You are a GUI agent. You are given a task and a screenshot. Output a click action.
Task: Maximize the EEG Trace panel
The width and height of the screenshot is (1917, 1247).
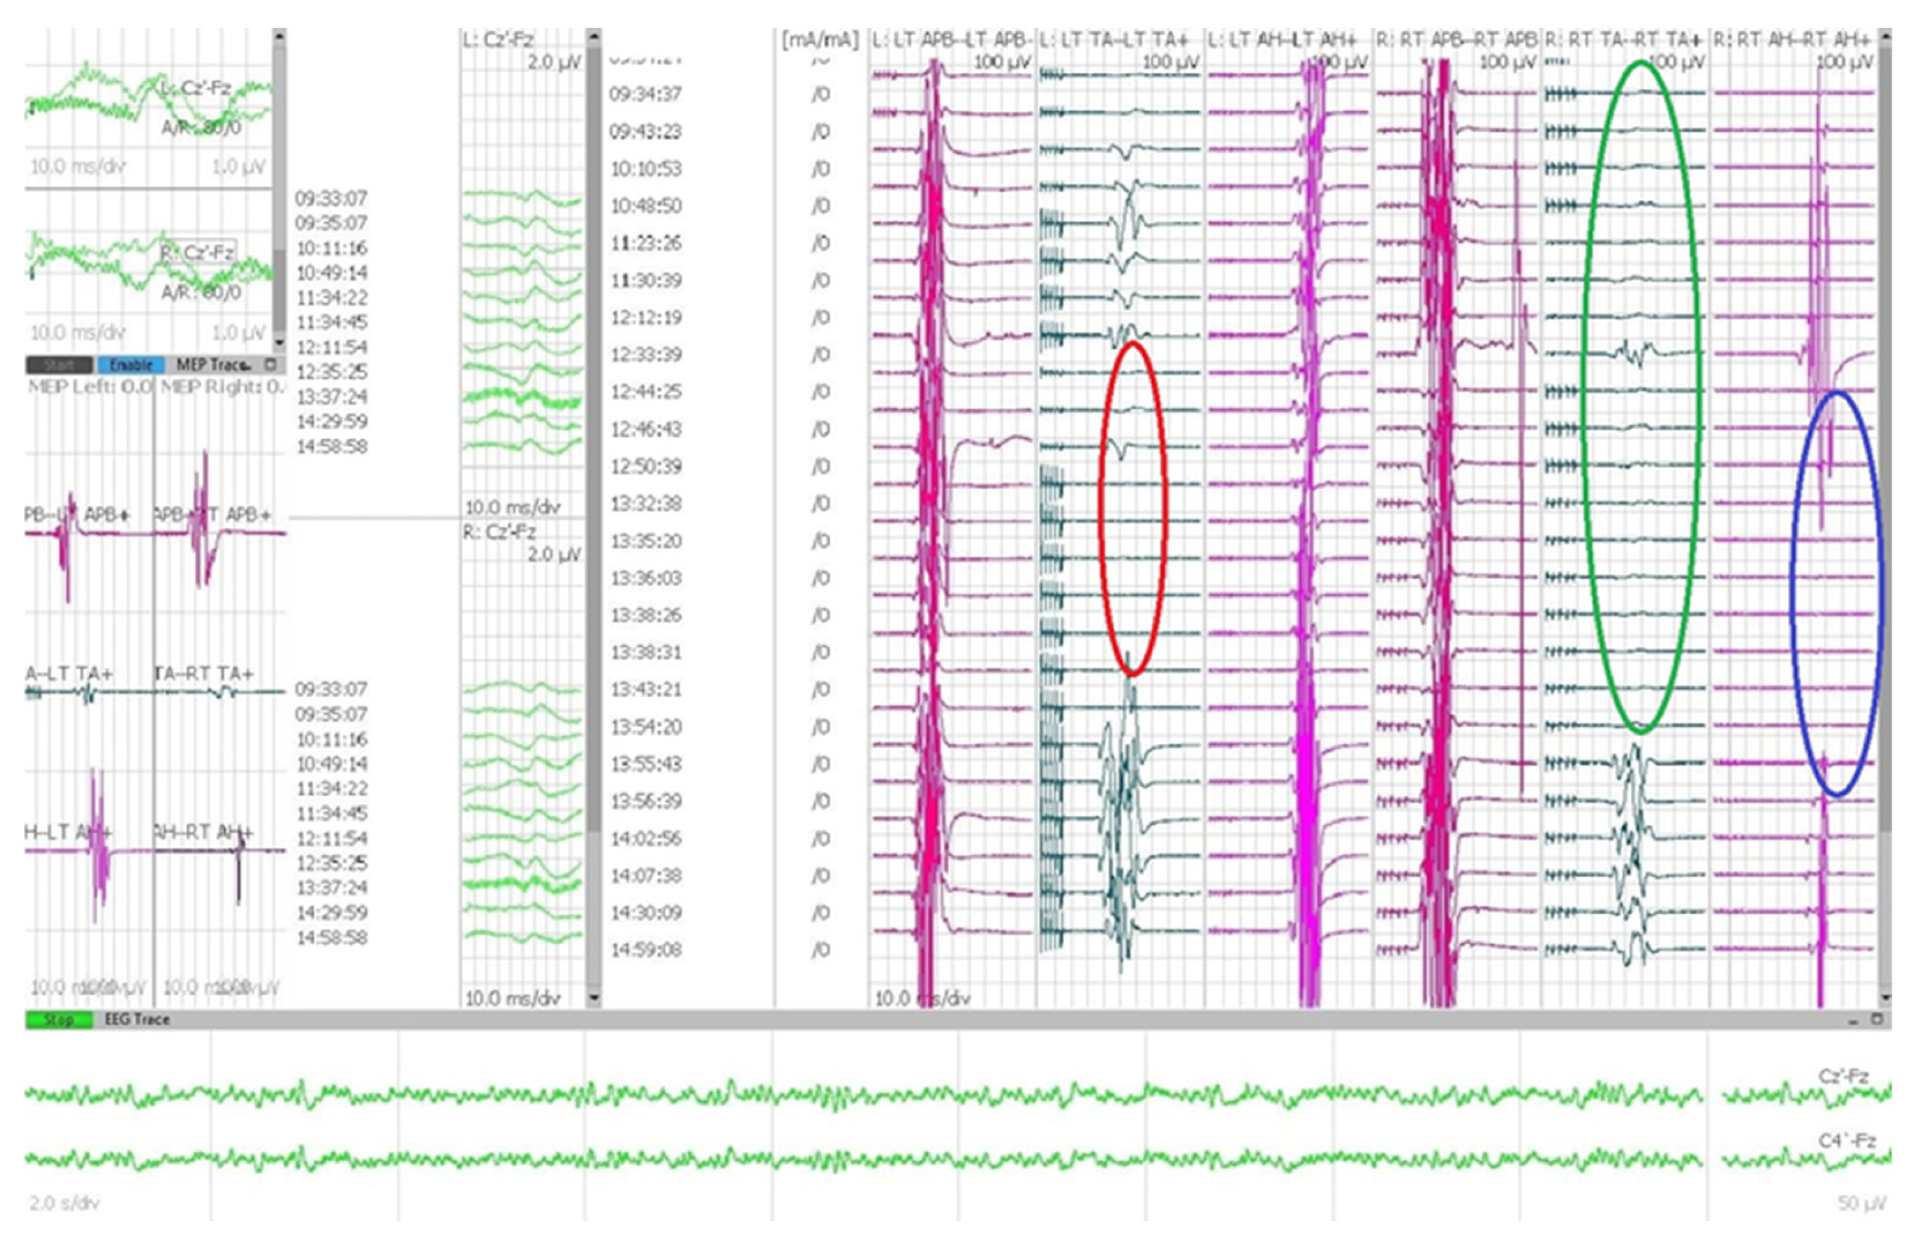click(x=1877, y=1019)
